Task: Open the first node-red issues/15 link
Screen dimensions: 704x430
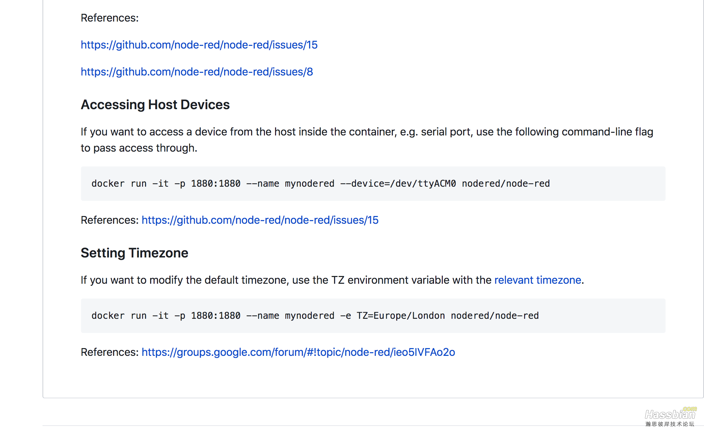Action: click(x=199, y=45)
